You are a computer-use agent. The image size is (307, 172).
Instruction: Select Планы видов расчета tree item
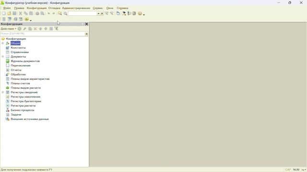(x=25, y=88)
